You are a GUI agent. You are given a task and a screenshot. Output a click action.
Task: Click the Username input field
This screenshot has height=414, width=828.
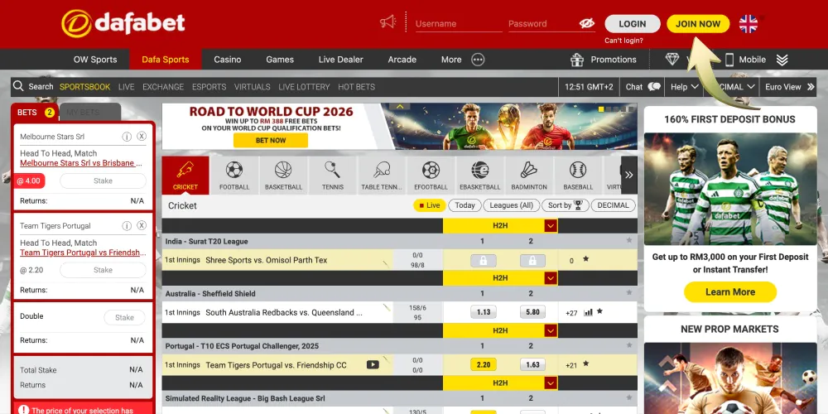[x=457, y=24]
